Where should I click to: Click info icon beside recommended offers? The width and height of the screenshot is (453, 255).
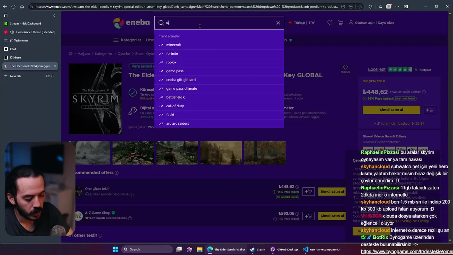coord(116,173)
